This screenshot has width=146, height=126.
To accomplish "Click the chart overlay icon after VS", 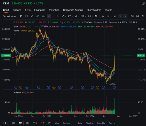I will click(38, 16).
